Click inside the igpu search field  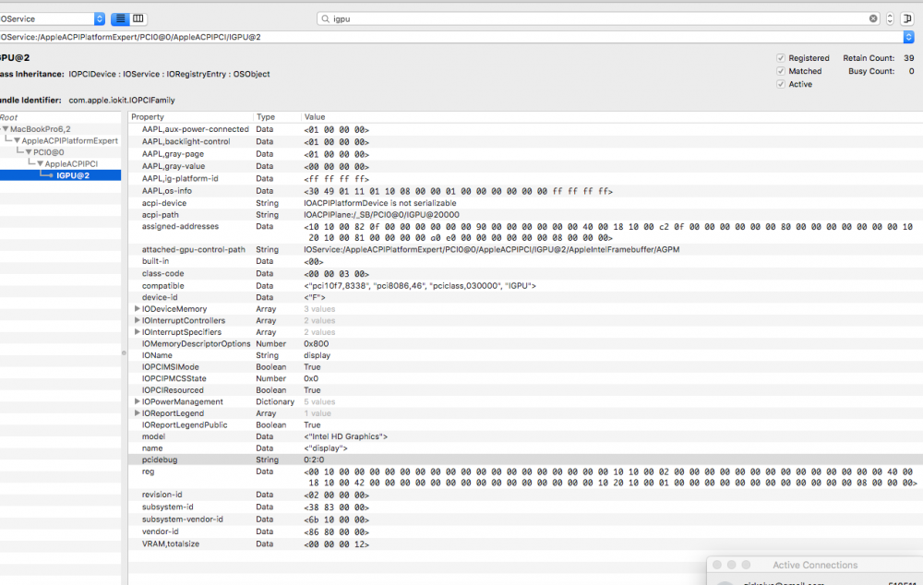coord(598,18)
